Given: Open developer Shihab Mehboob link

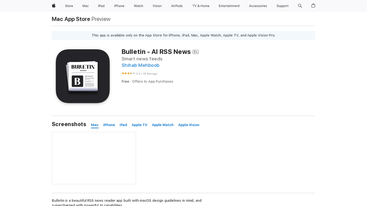Looking at the screenshot, I should coord(140,65).
